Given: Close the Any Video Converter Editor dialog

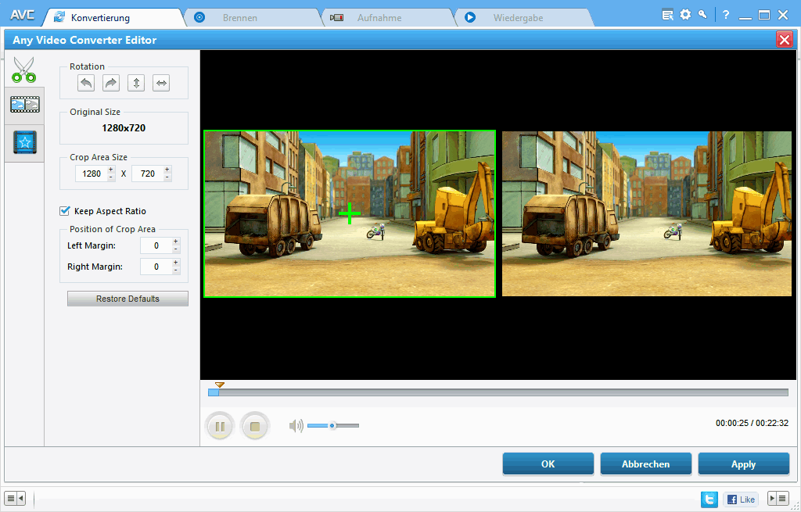Looking at the screenshot, I should [784, 39].
